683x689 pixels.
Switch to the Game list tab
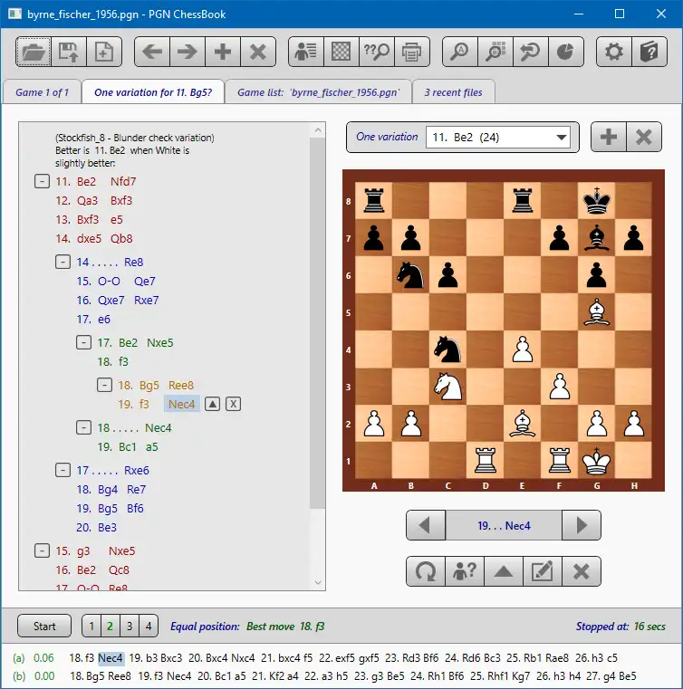(318, 92)
